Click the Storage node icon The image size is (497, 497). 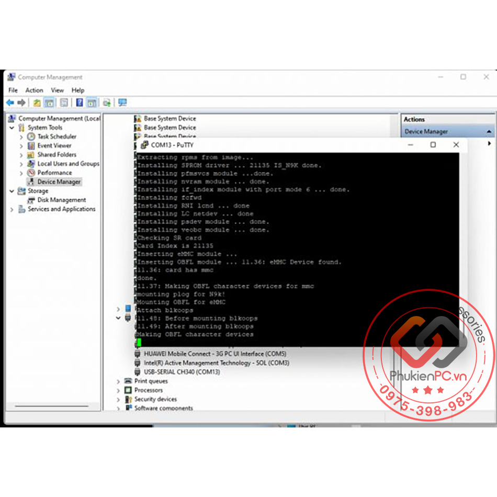tap(21, 191)
